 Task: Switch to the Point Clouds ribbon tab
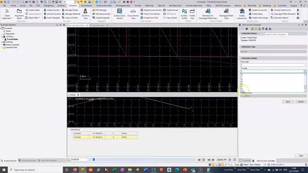pyautogui.click(x=86, y=6)
